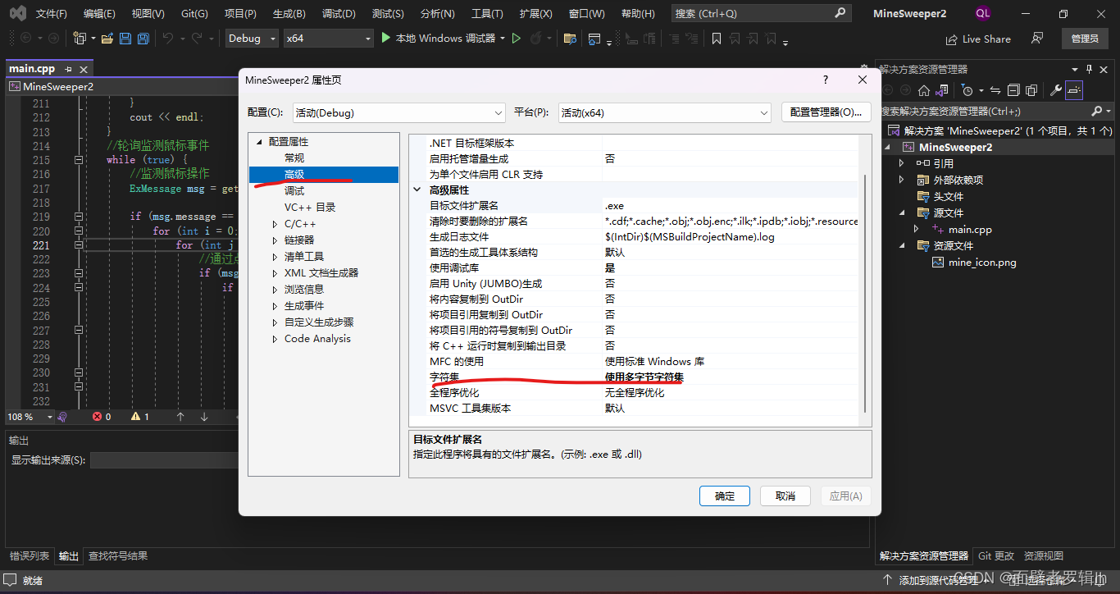1120x594 pixels.
Task: Click the feedback icon next to Live Share
Action: (x=1037, y=39)
